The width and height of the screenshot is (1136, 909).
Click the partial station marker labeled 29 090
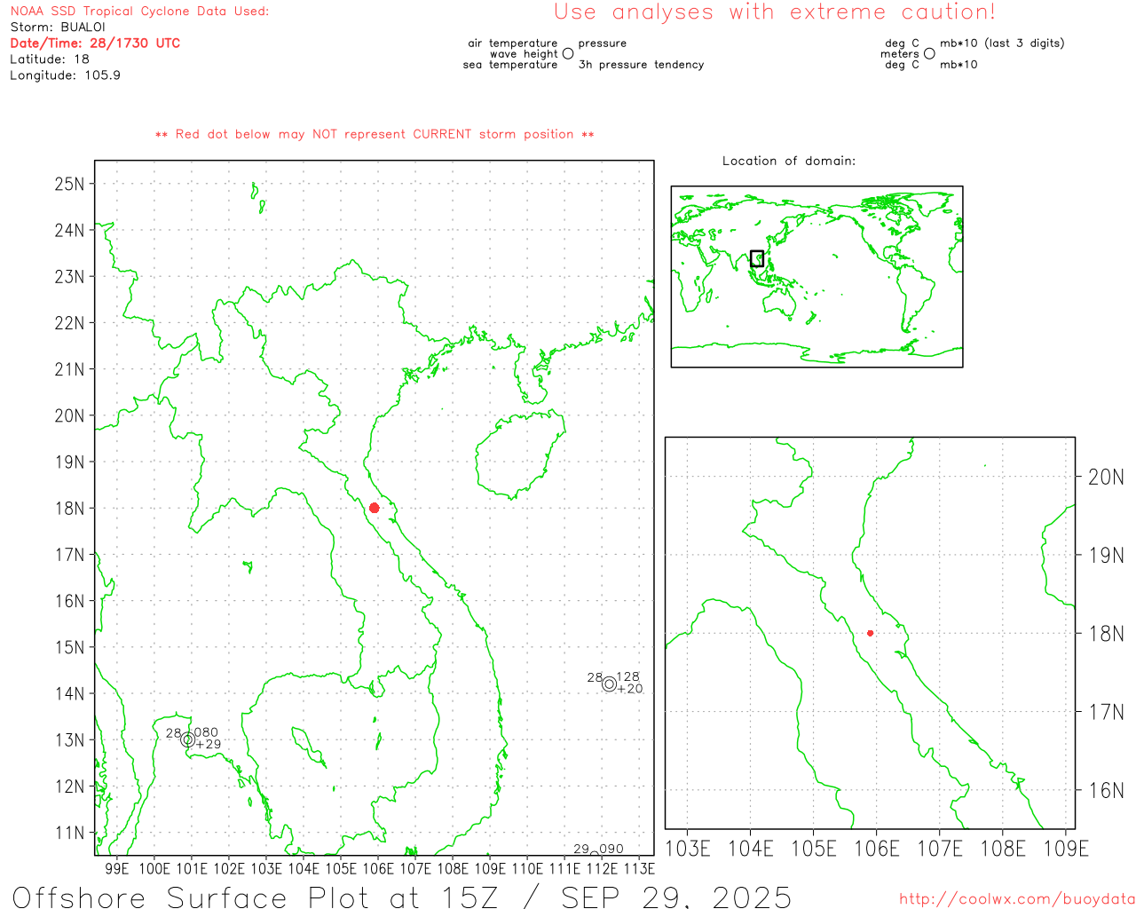point(596,850)
